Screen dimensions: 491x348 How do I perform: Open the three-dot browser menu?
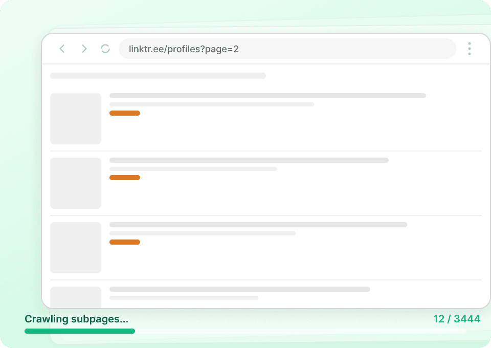pos(470,49)
